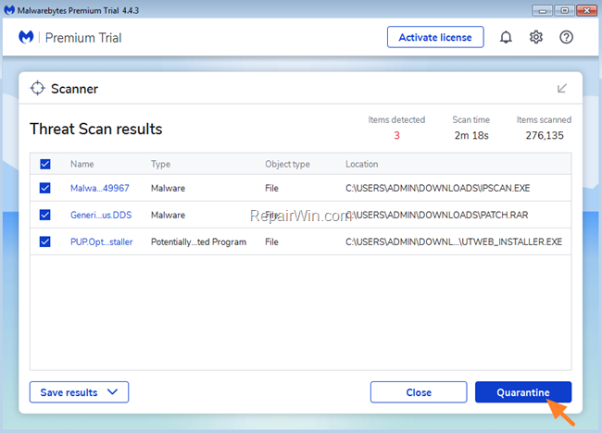The image size is (602, 433).
Task: Open the help question mark icon
Action: pos(566,37)
